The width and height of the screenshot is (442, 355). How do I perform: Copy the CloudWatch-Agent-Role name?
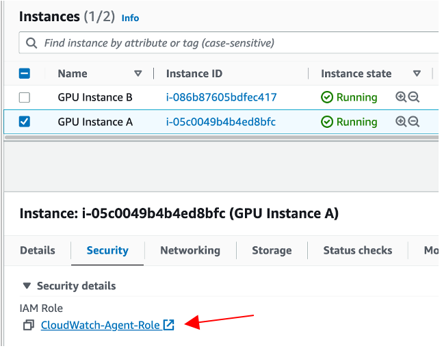coord(29,325)
